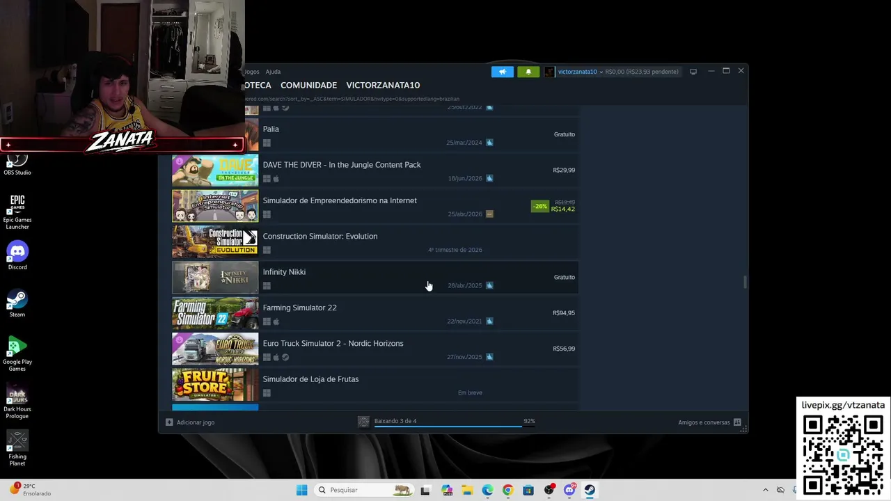891x501 pixels.
Task: Open Simulador de Empreendedorismo na Internet
Action: [x=340, y=200]
